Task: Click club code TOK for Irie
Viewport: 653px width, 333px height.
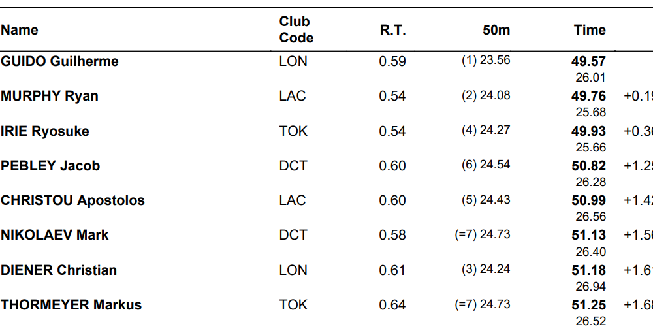Action: click(293, 131)
